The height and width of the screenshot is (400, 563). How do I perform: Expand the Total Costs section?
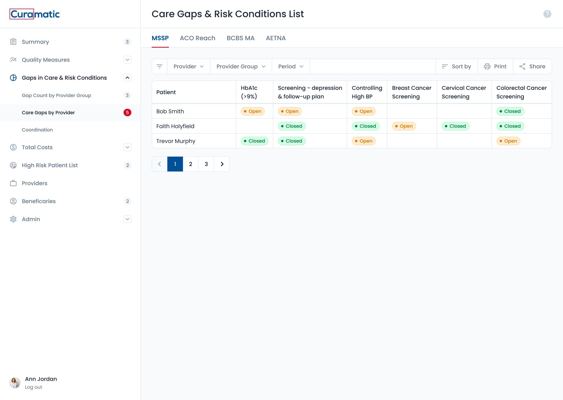[x=127, y=147]
